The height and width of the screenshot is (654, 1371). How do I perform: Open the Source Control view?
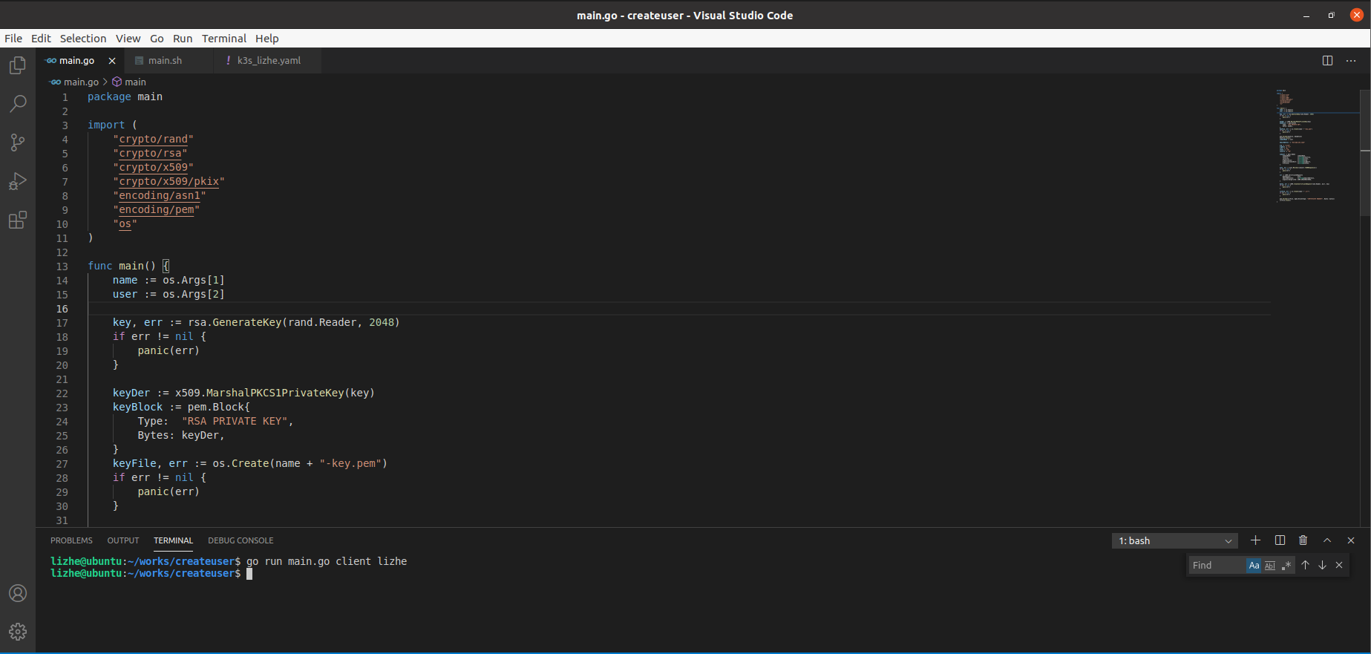pyautogui.click(x=18, y=143)
